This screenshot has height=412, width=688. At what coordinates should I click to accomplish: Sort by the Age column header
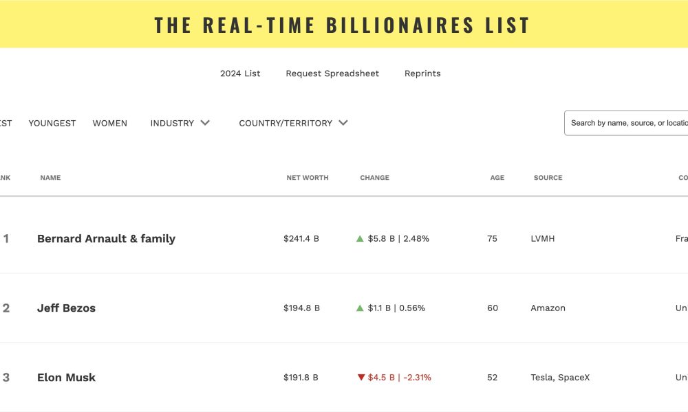pyautogui.click(x=497, y=178)
